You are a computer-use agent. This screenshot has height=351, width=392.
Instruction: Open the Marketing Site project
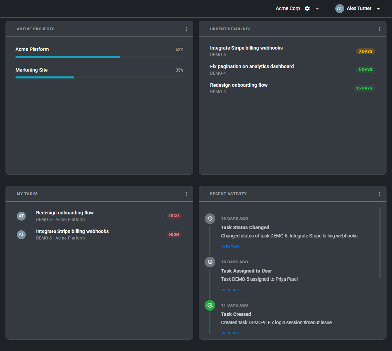[x=32, y=70]
